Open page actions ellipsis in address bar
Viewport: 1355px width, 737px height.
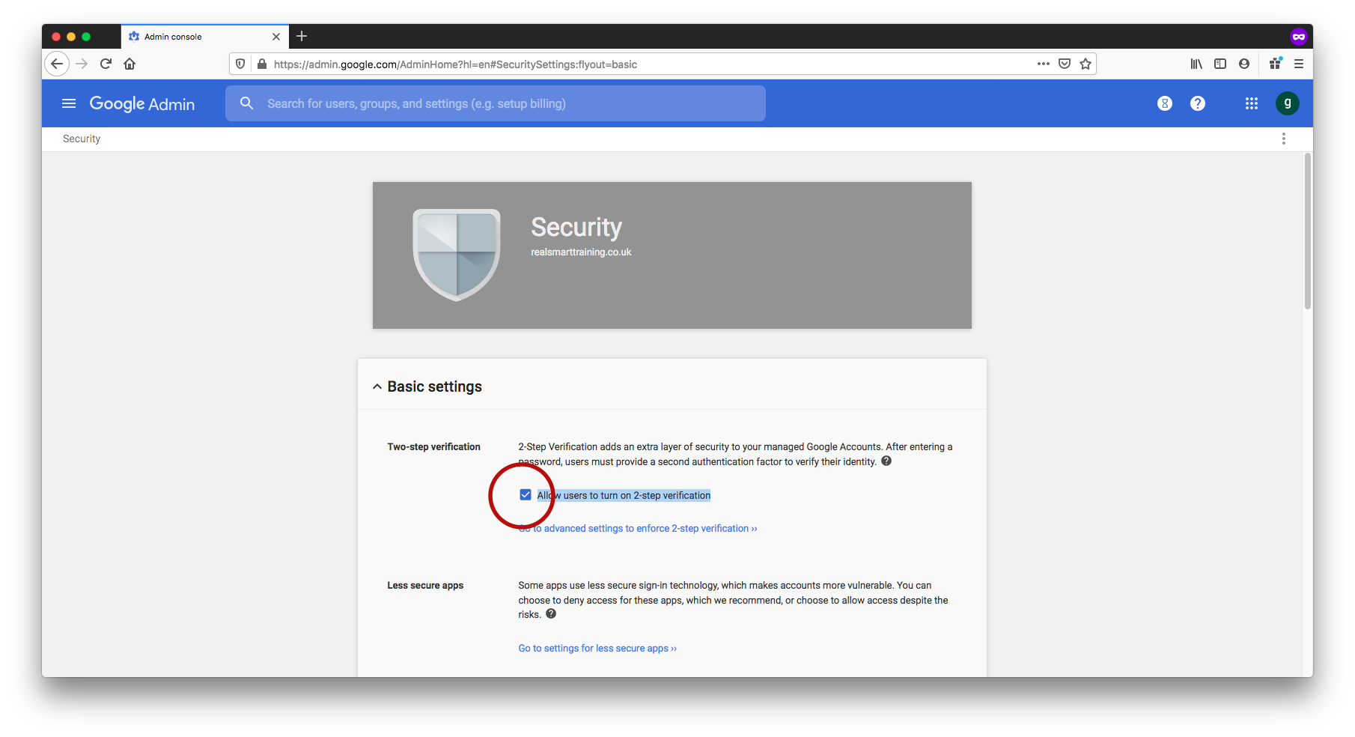(1043, 64)
